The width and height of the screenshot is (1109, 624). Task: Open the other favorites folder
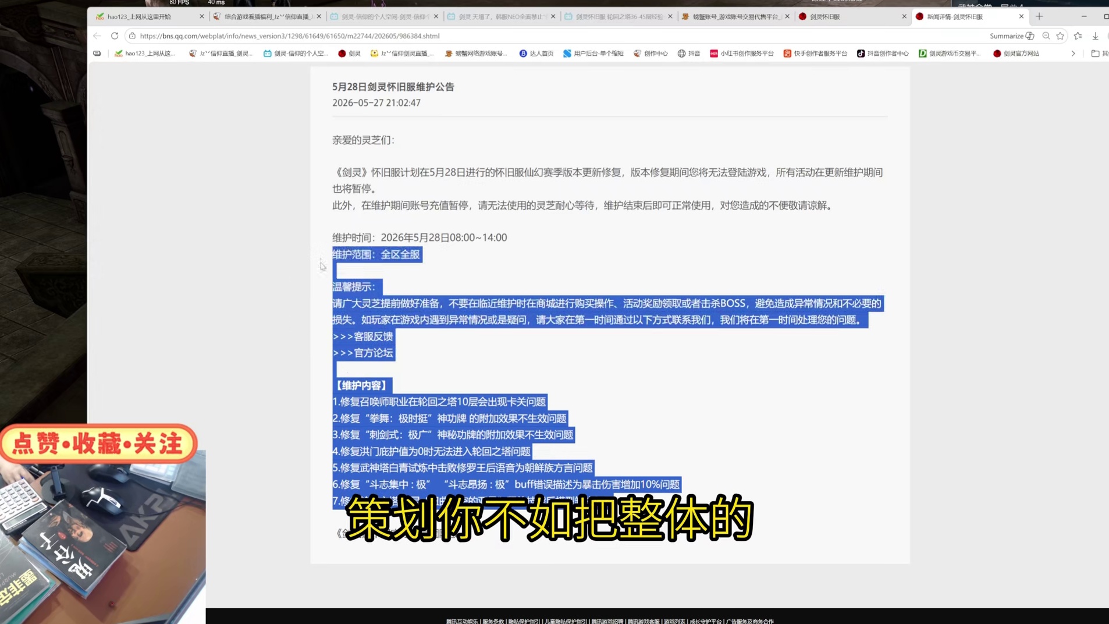(x=1099, y=54)
